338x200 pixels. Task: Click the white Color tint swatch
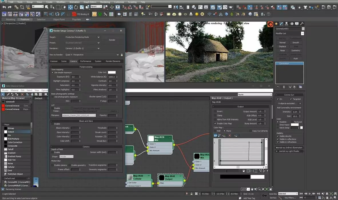(112, 73)
